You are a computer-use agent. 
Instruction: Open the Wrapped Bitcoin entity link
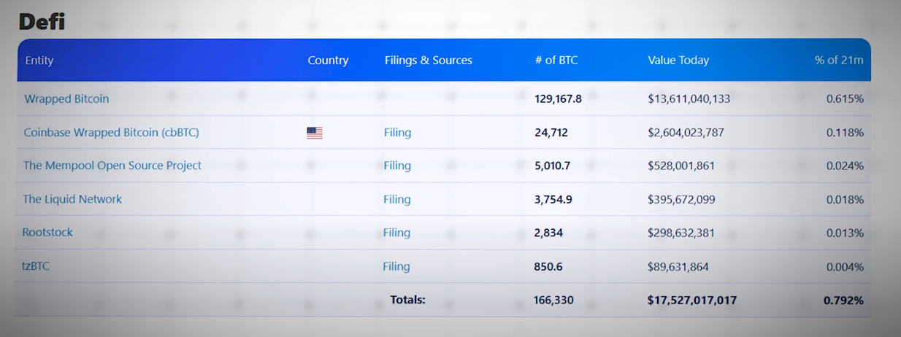pos(66,98)
